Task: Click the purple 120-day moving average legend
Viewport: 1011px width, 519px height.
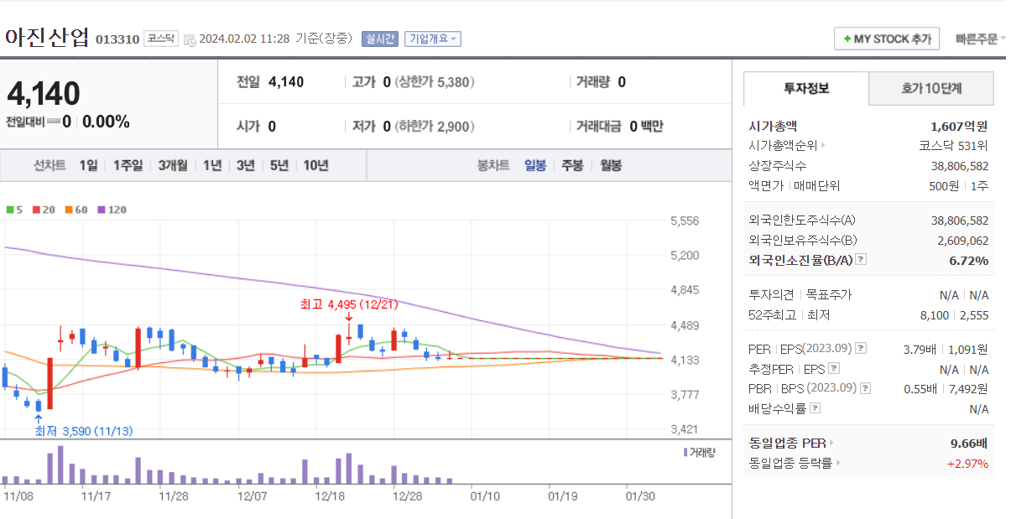Action: [112, 210]
